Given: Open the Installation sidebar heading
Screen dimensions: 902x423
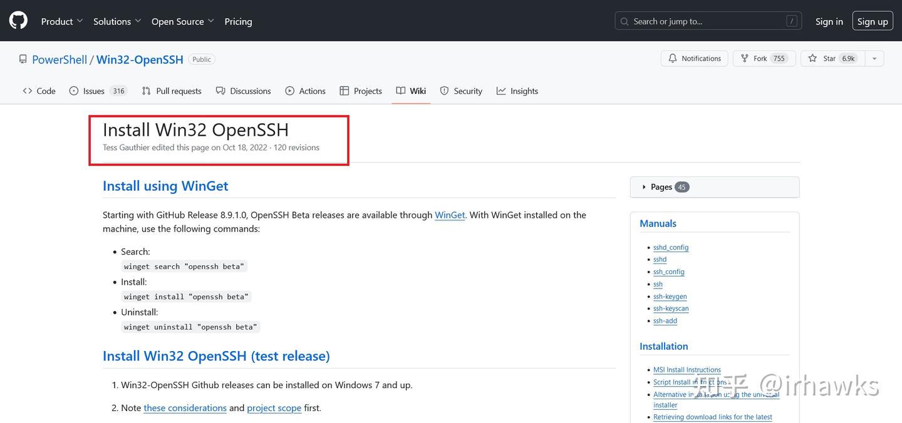Looking at the screenshot, I should [663, 346].
